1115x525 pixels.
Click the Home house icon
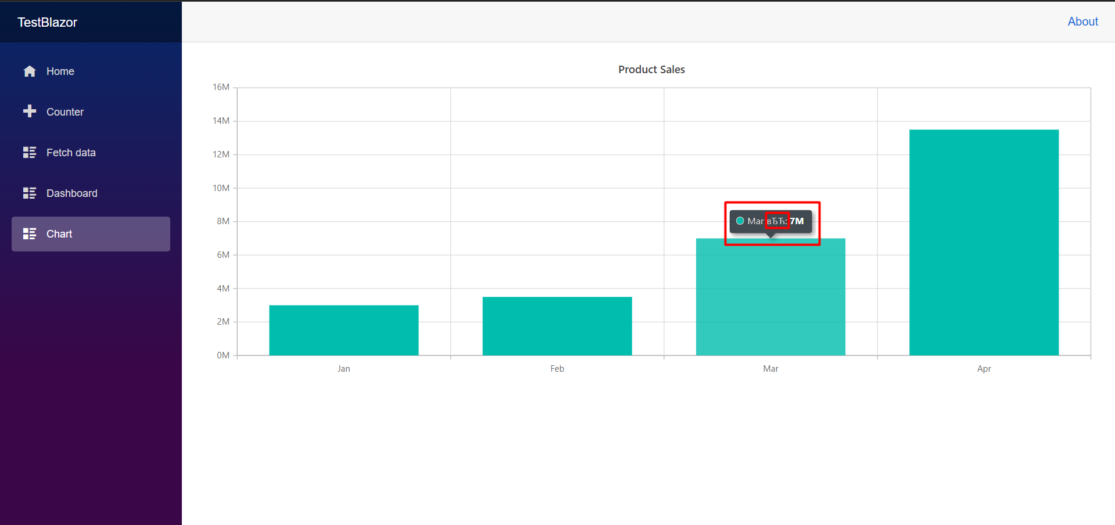point(30,71)
